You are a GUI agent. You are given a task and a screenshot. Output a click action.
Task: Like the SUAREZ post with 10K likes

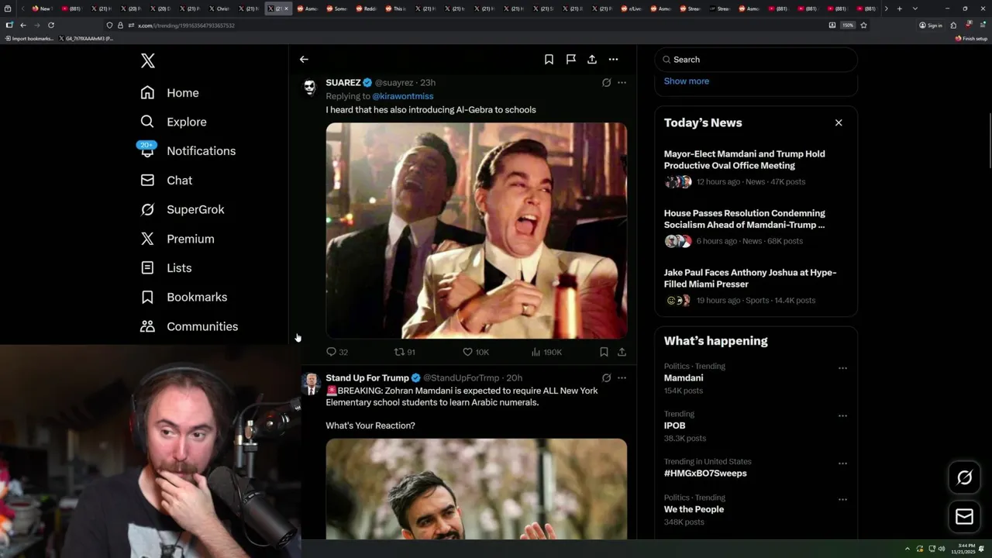475,352
